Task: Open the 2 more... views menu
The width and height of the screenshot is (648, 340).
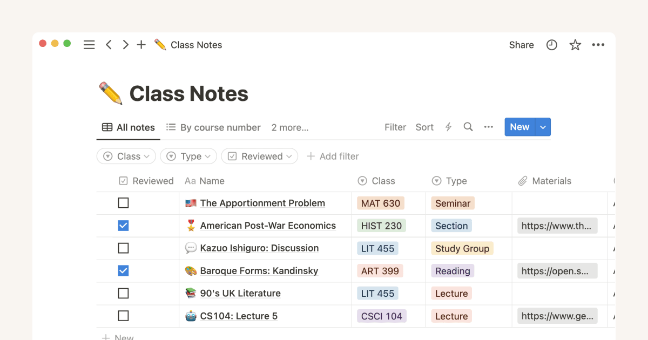Action: pyautogui.click(x=289, y=127)
